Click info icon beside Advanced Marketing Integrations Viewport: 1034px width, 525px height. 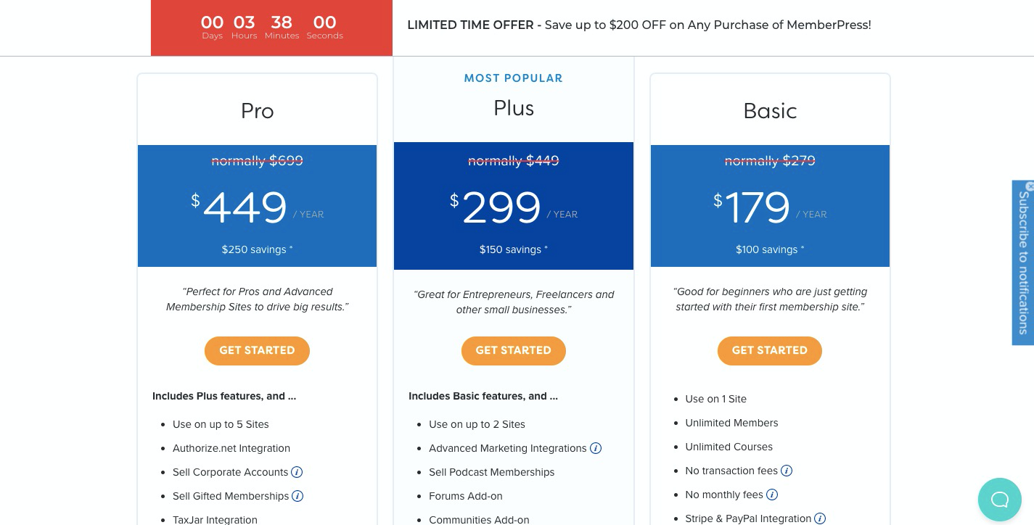(x=596, y=448)
